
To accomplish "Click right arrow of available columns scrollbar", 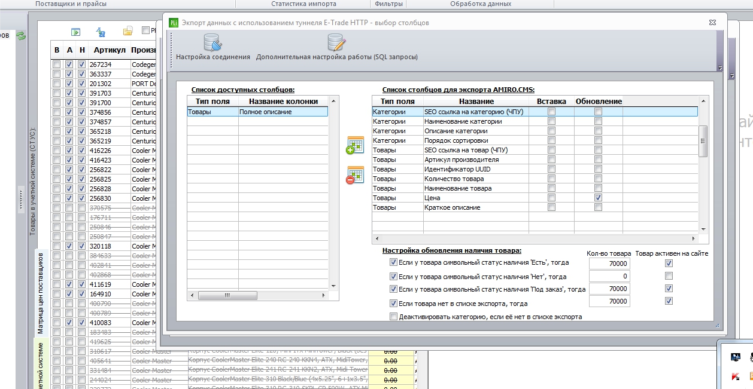I will tap(324, 295).
